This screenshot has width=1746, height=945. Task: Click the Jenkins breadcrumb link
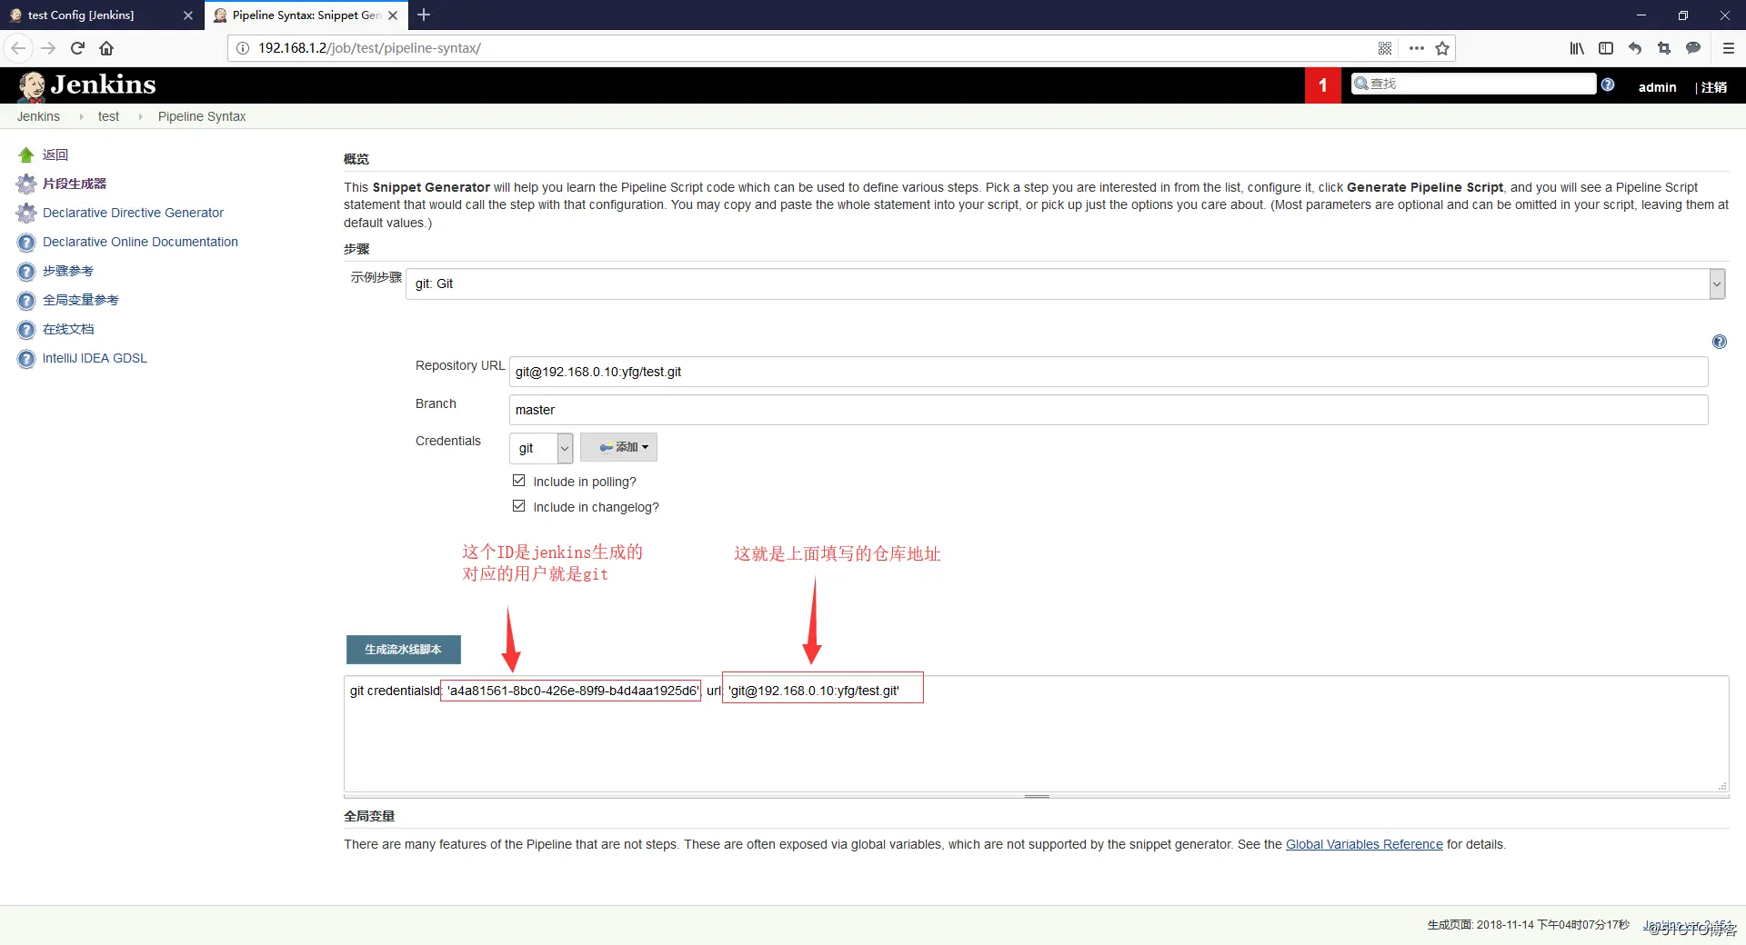click(x=38, y=116)
